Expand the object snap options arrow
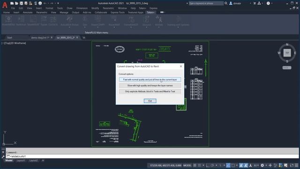The height and width of the screenshot is (169, 300). coord(237,165)
